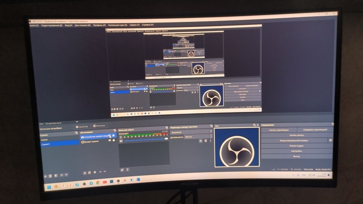Undock the Управление panel

[332, 124]
